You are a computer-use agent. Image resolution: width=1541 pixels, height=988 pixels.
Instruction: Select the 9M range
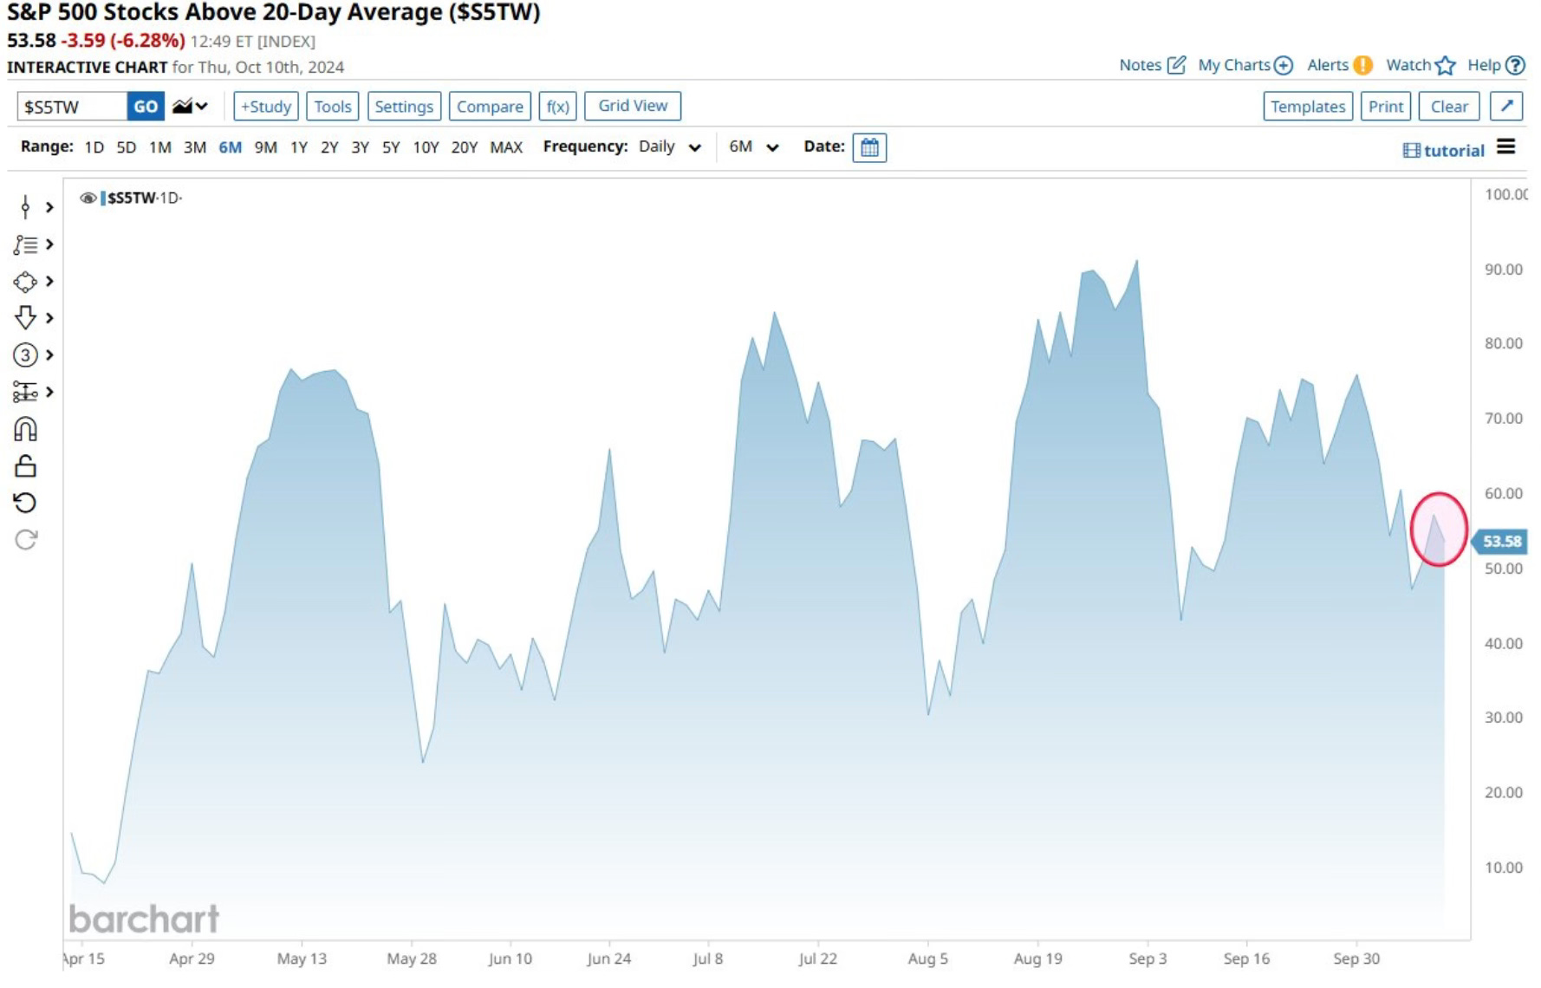pos(266,147)
